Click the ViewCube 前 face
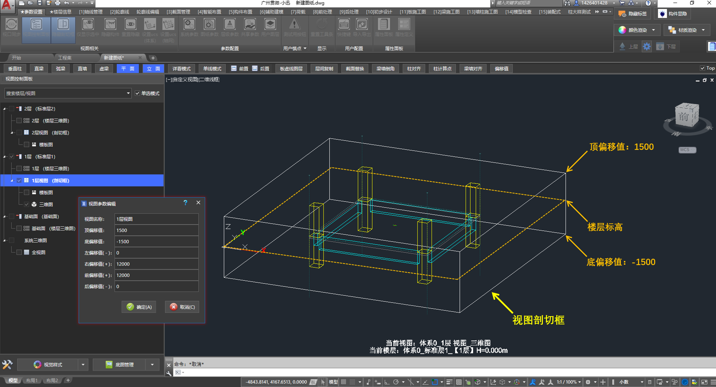The width and height of the screenshot is (716, 387). pos(684,117)
